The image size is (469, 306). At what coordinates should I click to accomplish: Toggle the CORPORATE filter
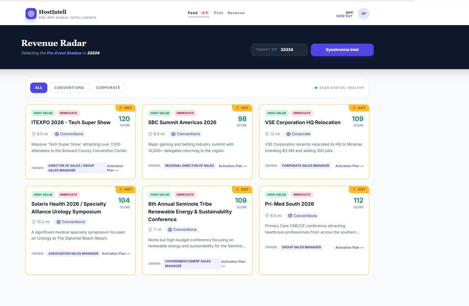click(x=108, y=88)
